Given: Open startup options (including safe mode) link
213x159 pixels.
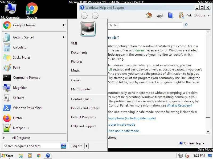Looking at the screenshot, I should click(x=132, y=118).
